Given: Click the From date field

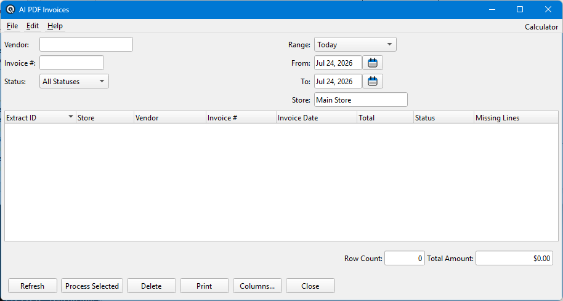Looking at the screenshot, I should (338, 63).
